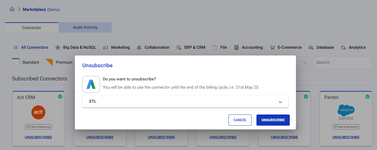Click the Act CRM card title
The image size is (377, 150).
(x=26, y=97)
